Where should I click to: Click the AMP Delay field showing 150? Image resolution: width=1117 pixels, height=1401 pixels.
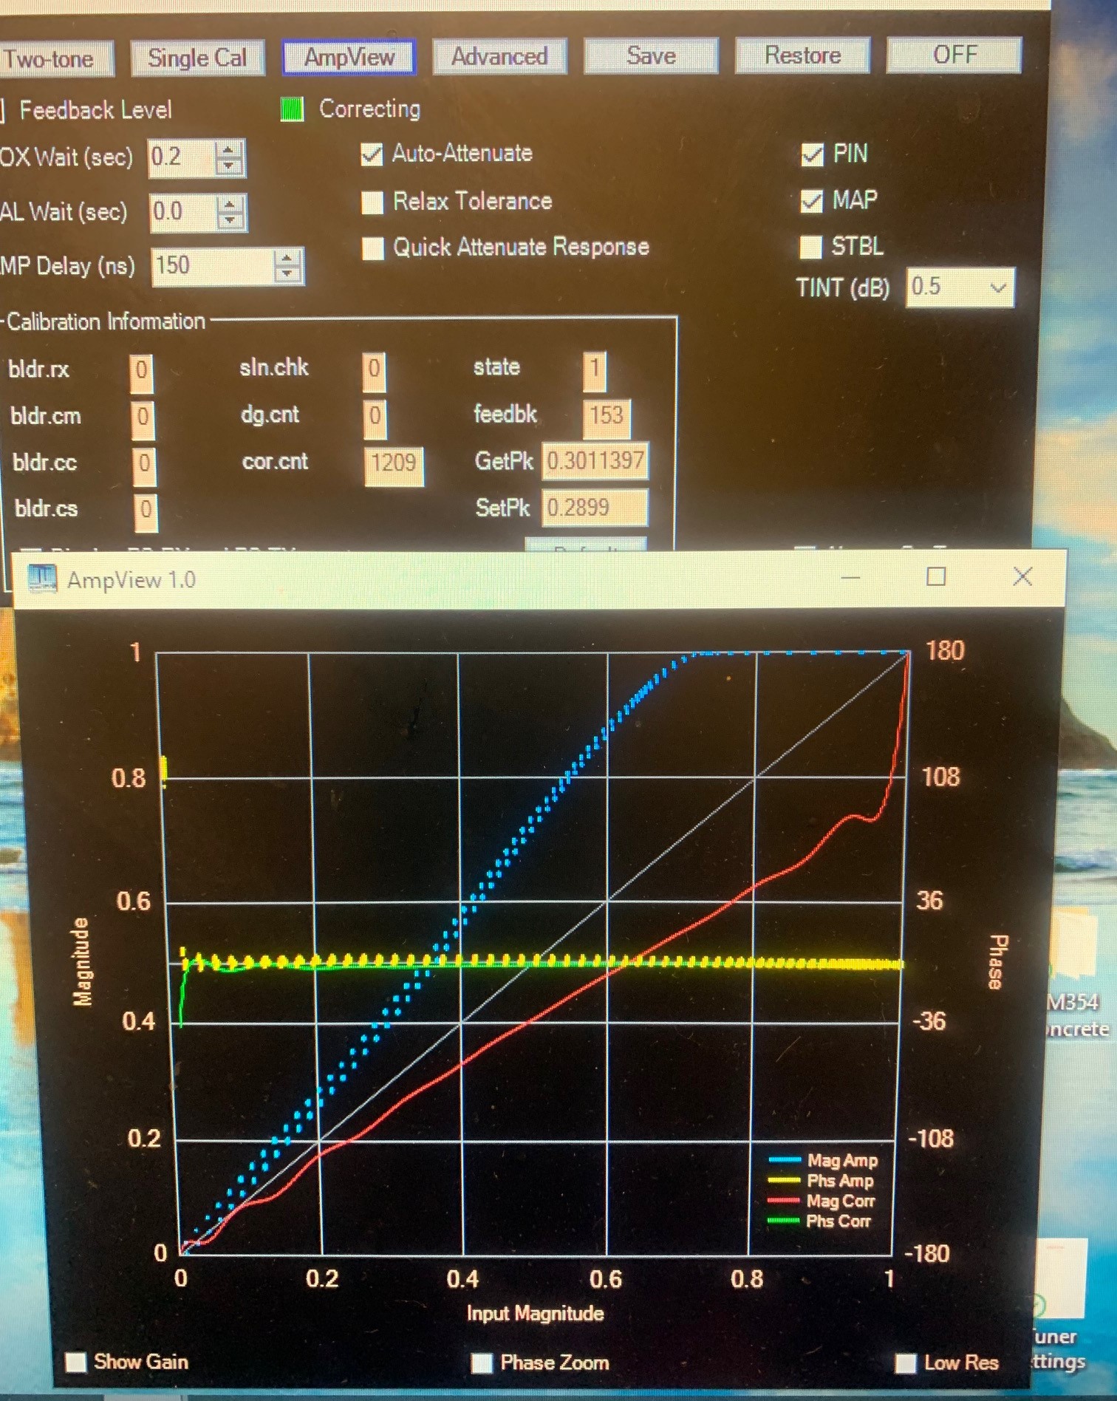[213, 267]
